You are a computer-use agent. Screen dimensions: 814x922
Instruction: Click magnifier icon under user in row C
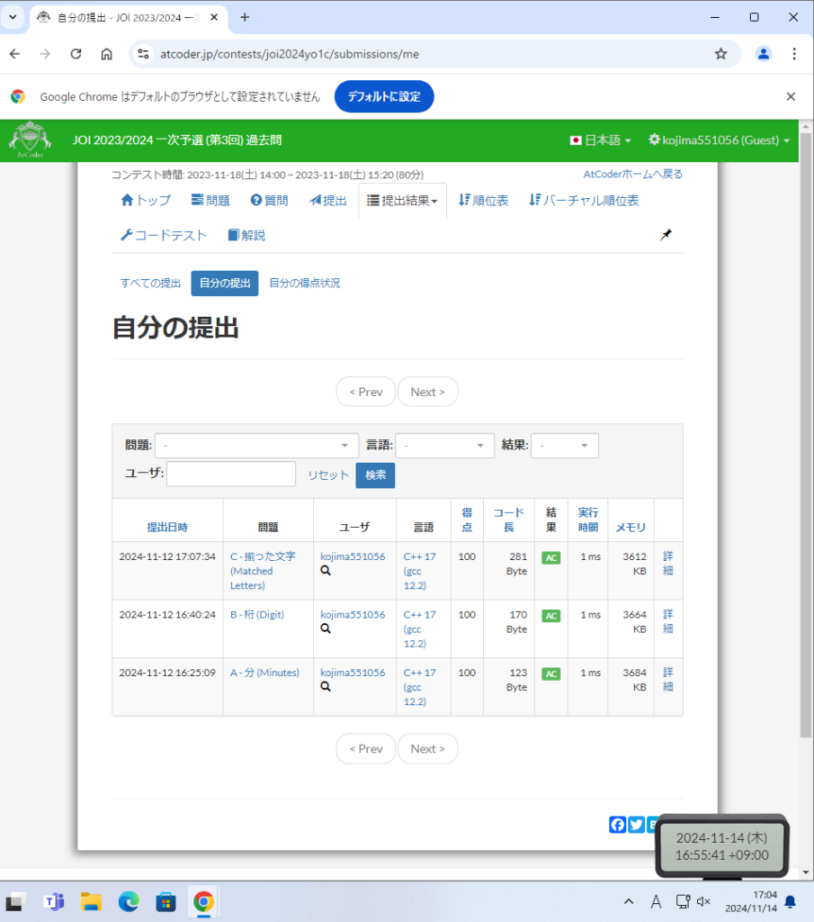(326, 571)
